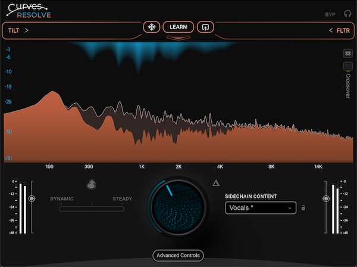
Task: Click the large center depth knob
Action: coord(178,207)
